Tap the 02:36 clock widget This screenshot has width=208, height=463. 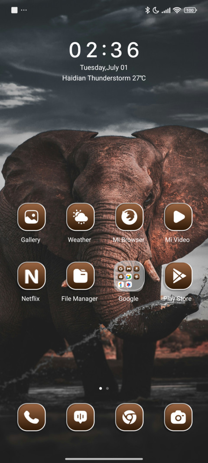(x=104, y=50)
